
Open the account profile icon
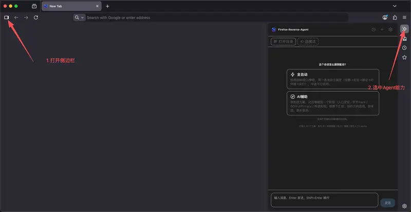pyautogui.click(x=385, y=17)
